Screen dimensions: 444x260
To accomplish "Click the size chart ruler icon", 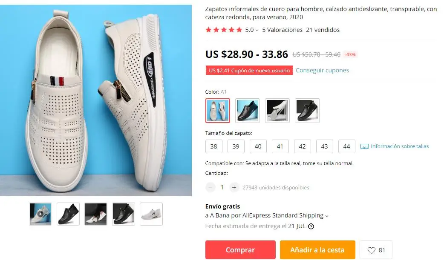I will point(364,146).
